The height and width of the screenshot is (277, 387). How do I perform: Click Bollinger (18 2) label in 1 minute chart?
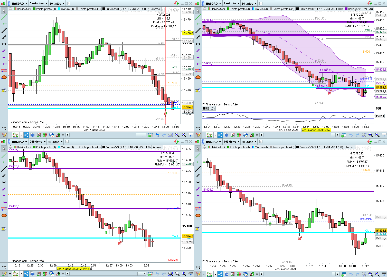click(x=357, y=9)
